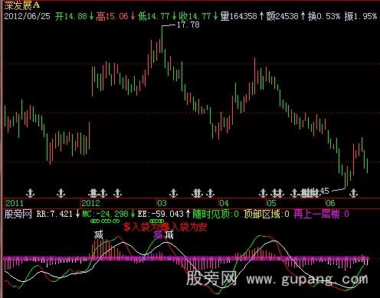Open the first info anchor marker in March section
This screenshot has width=380, height=298.
(x=173, y=193)
